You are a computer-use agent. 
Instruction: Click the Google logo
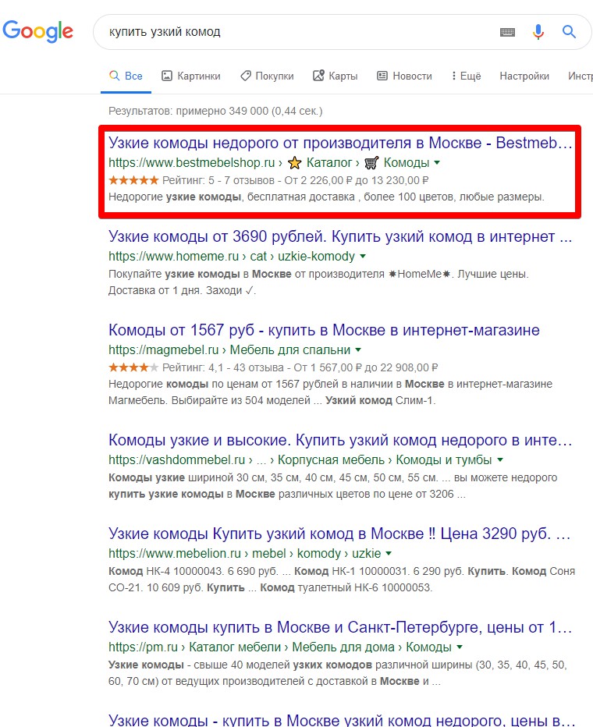coord(38,31)
